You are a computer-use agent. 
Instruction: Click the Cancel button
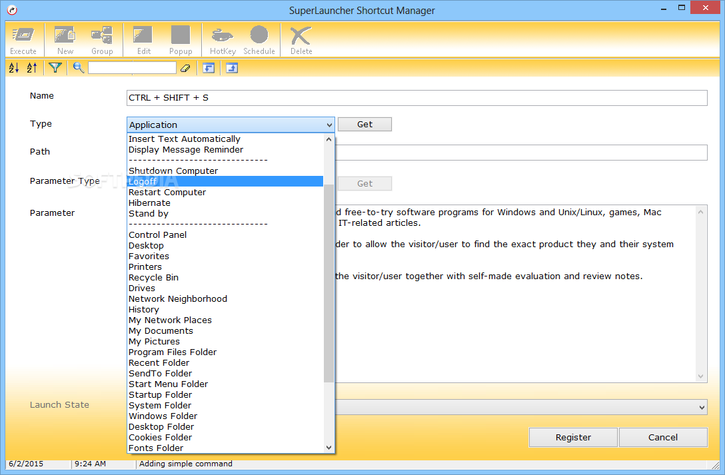(663, 437)
